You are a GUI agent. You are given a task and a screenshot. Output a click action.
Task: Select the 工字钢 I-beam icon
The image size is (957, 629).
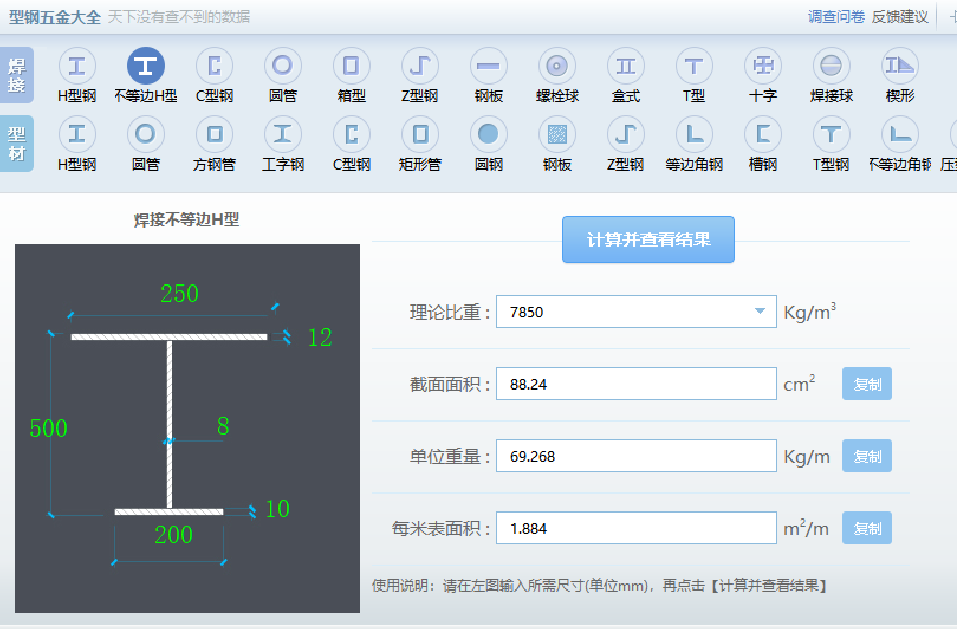[283, 134]
